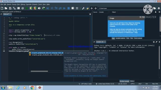The width and height of the screenshot is (161, 90).
Task: Select the IPython console tab
Action: tap(124, 81)
